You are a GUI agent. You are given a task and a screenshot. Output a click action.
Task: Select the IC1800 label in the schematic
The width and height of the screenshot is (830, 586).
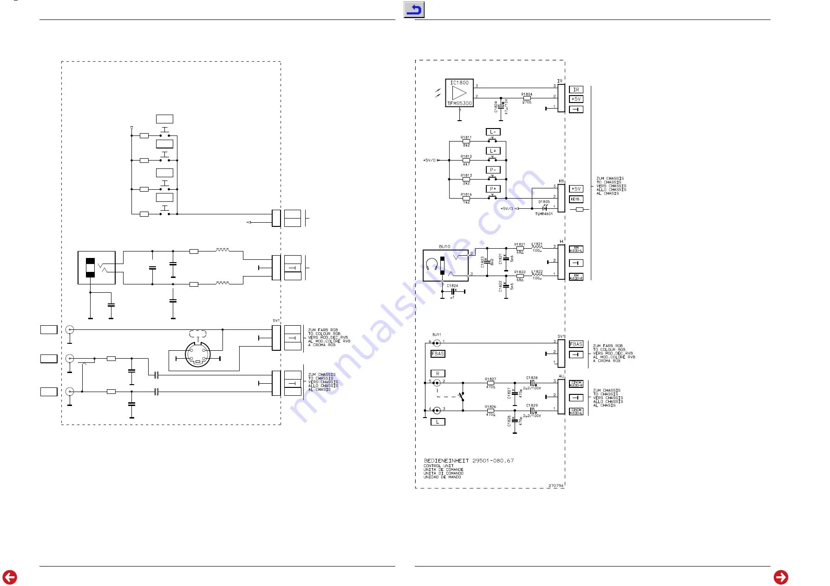[x=459, y=83]
